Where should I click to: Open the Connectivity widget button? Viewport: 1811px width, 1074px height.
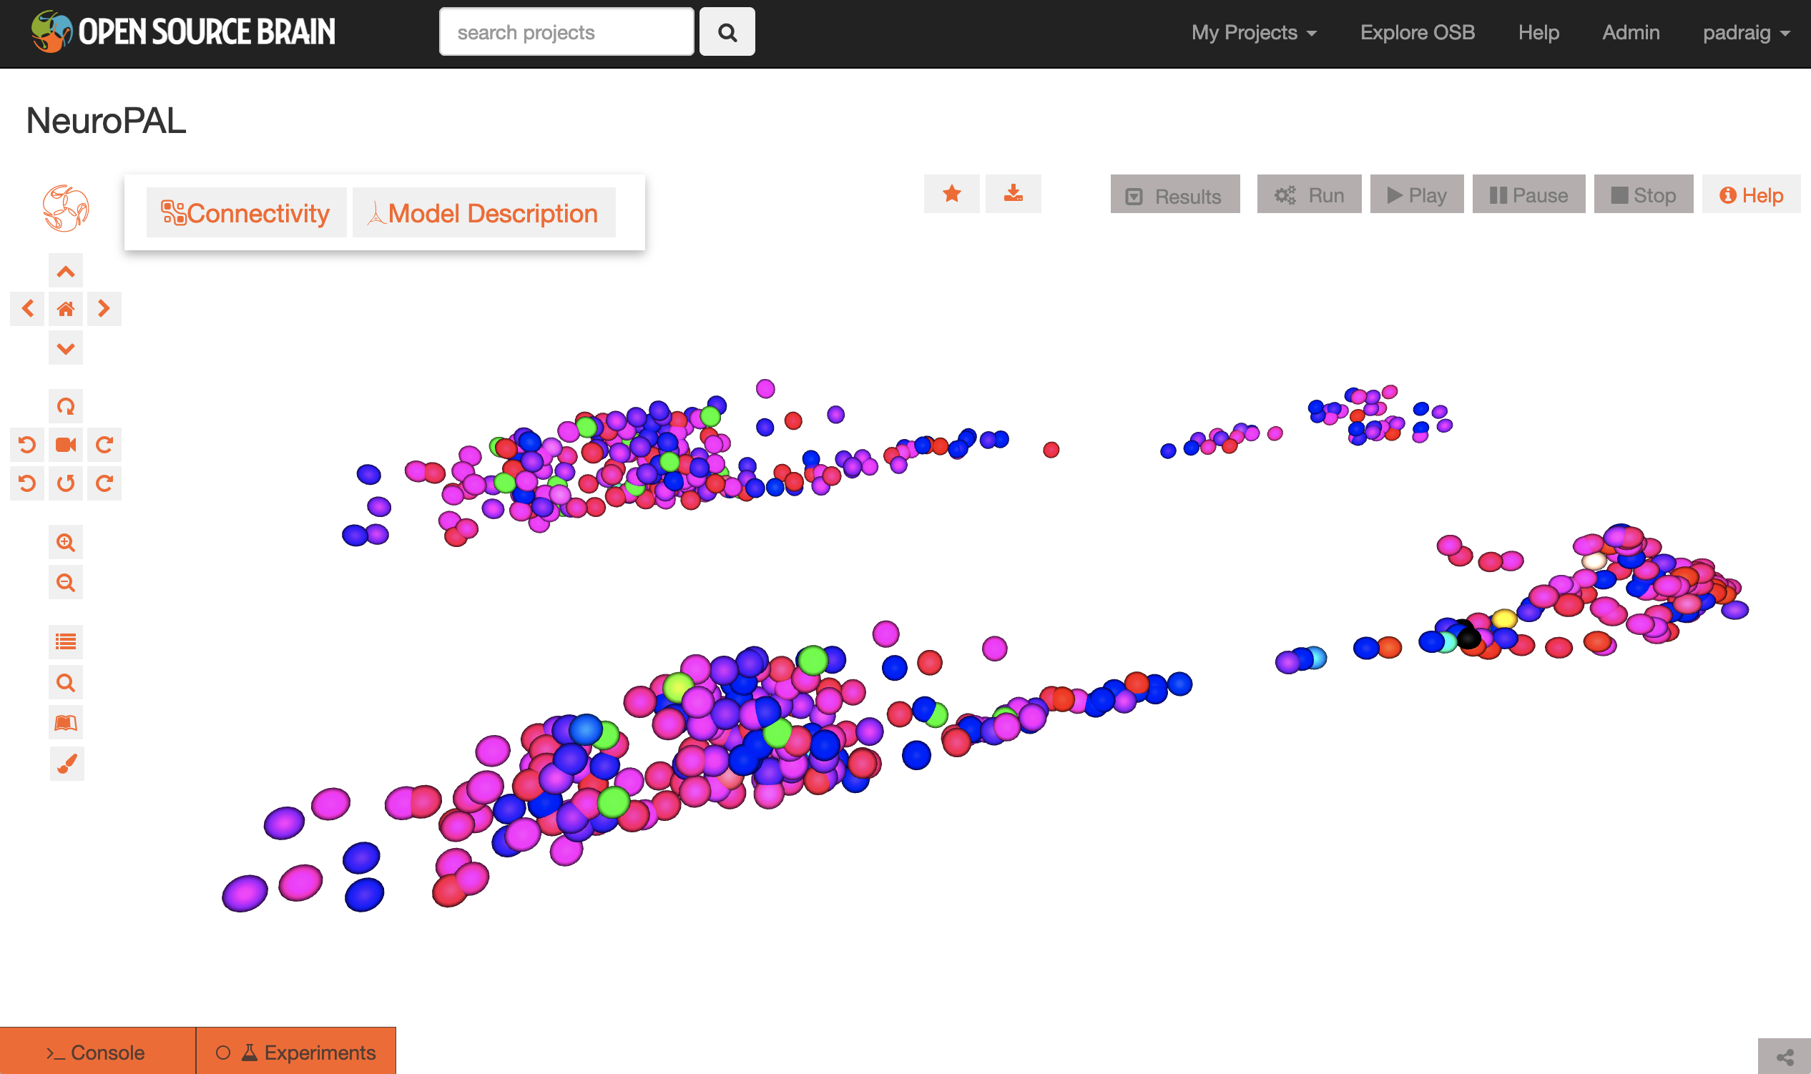246,213
